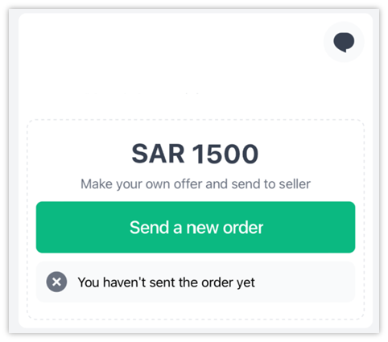Select the X status icon beside order message

[x=56, y=282]
